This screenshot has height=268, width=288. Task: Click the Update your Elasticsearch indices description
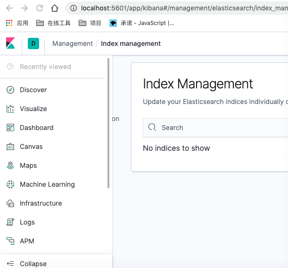coord(215,102)
